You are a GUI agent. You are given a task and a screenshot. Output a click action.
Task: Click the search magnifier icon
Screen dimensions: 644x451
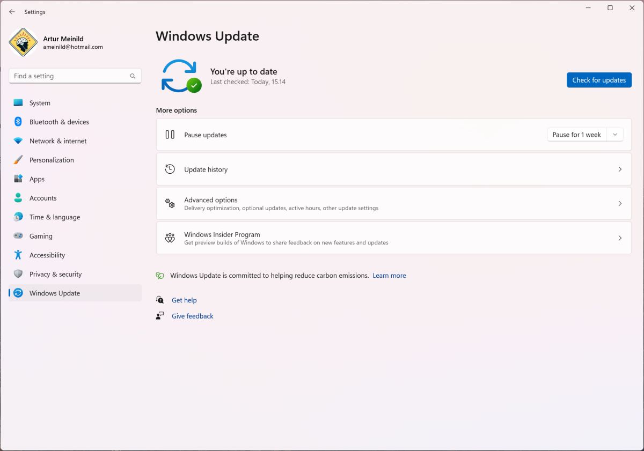(x=133, y=76)
